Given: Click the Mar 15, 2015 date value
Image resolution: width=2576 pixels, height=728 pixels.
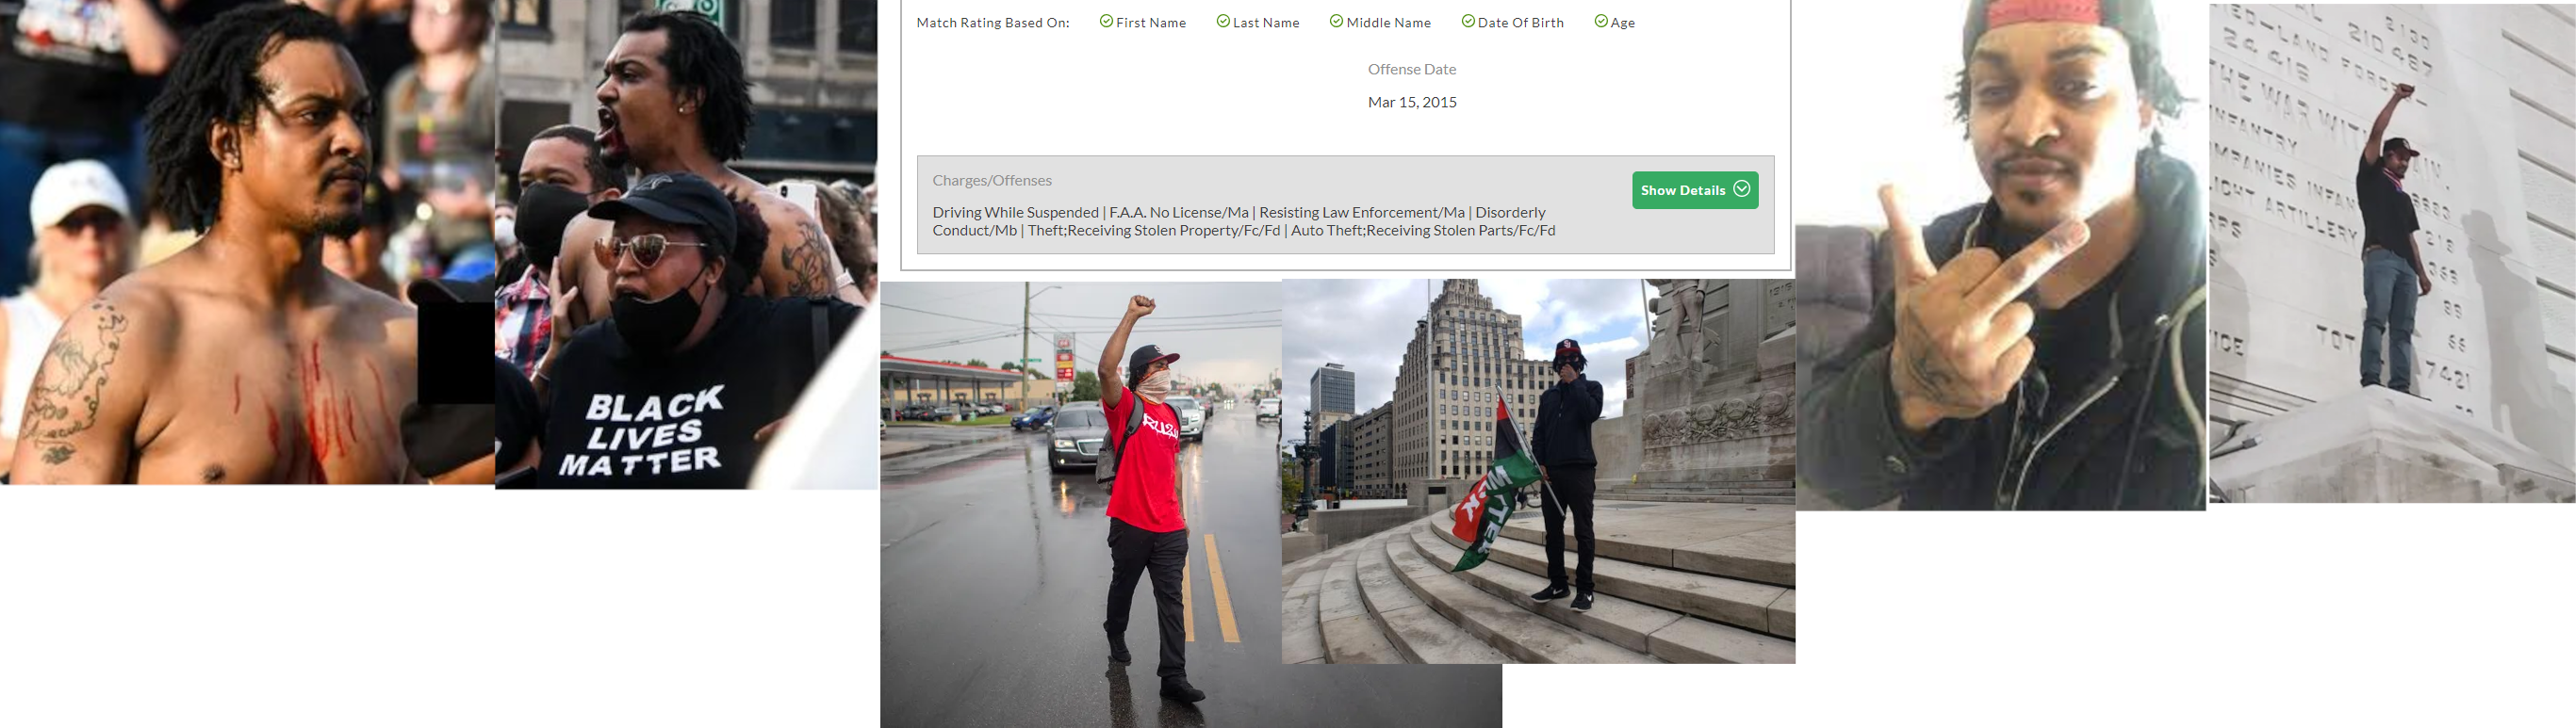Looking at the screenshot, I should [1411, 102].
